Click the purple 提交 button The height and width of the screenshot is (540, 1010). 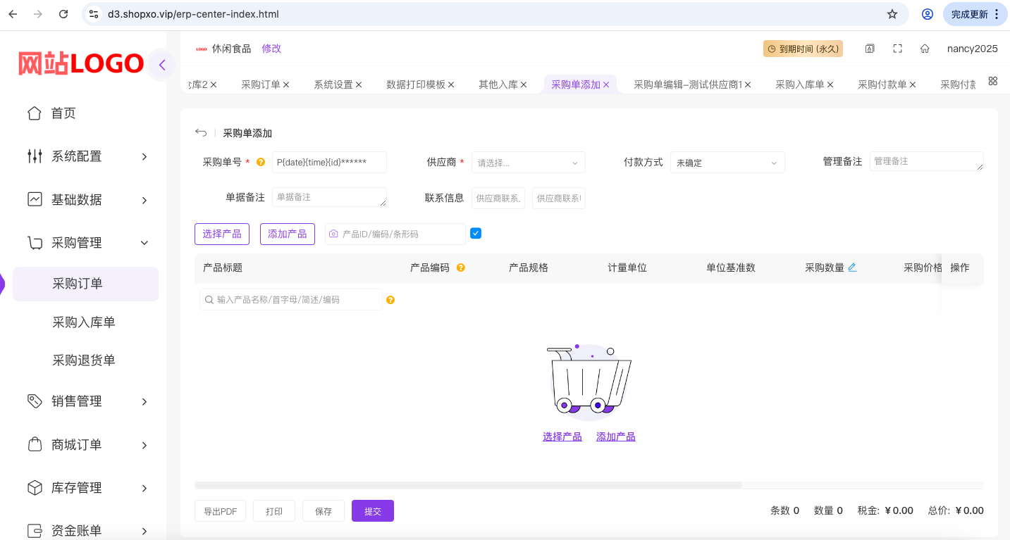click(373, 511)
